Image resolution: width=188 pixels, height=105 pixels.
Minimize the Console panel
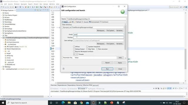click(x=184, y=88)
